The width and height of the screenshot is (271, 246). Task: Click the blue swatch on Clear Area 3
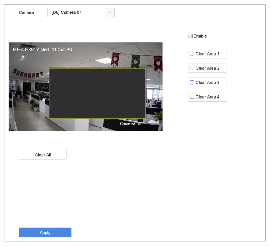coord(192,82)
